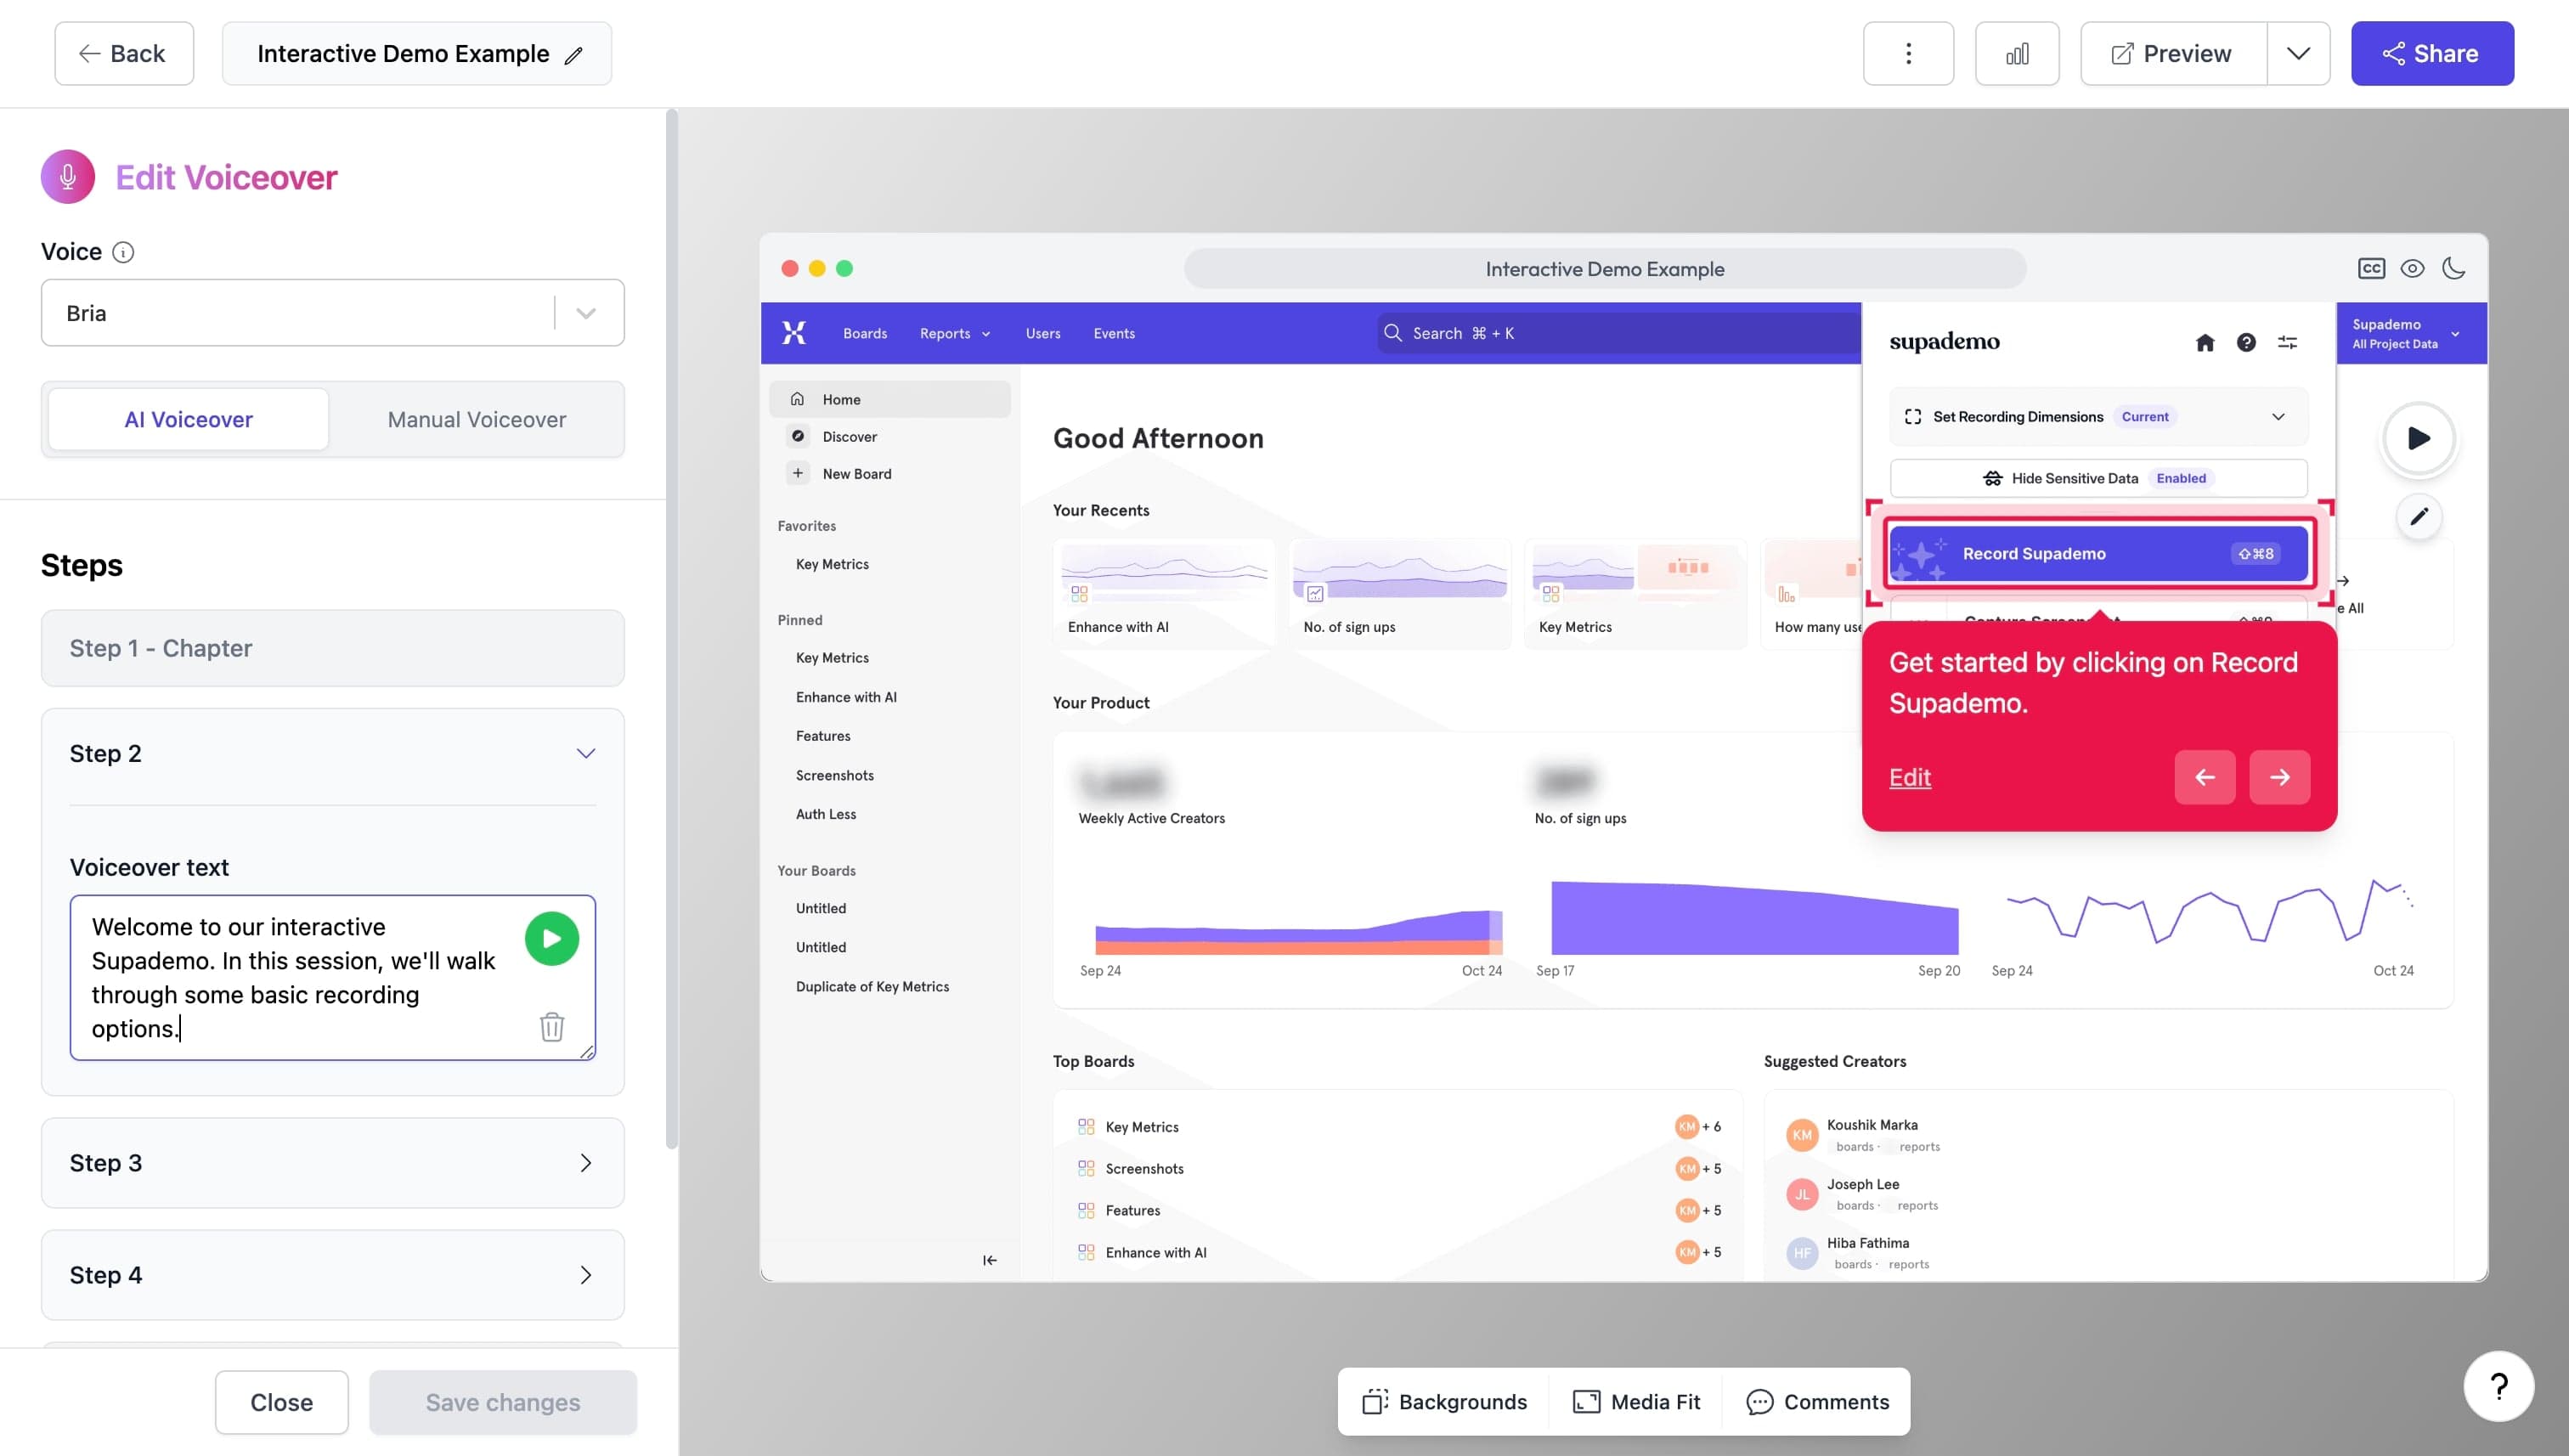Collapse demo sidebar with arrow icon
2569x1456 pixels.
click(990, 1260)
